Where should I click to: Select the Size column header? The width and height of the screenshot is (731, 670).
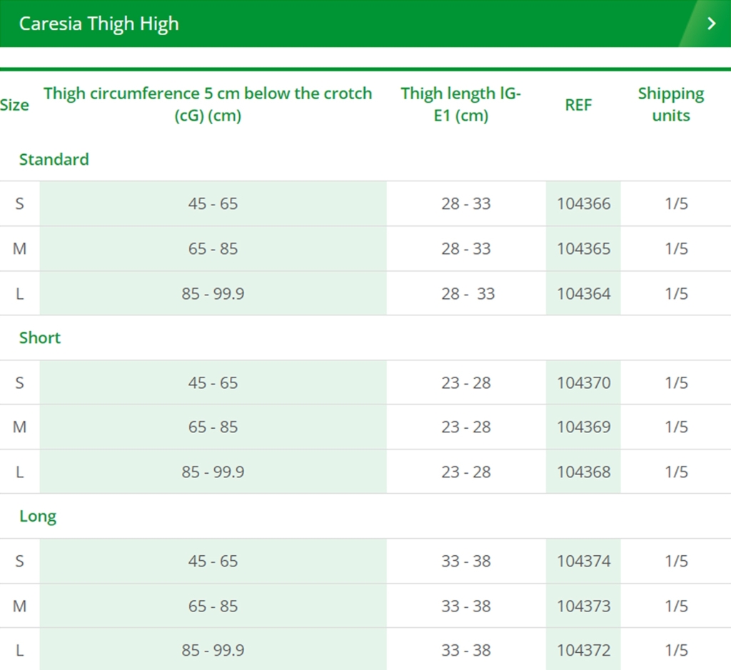click(14, 105)
